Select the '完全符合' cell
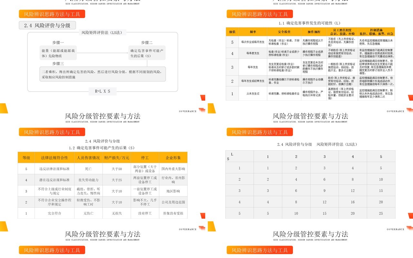 coord(55,213)
